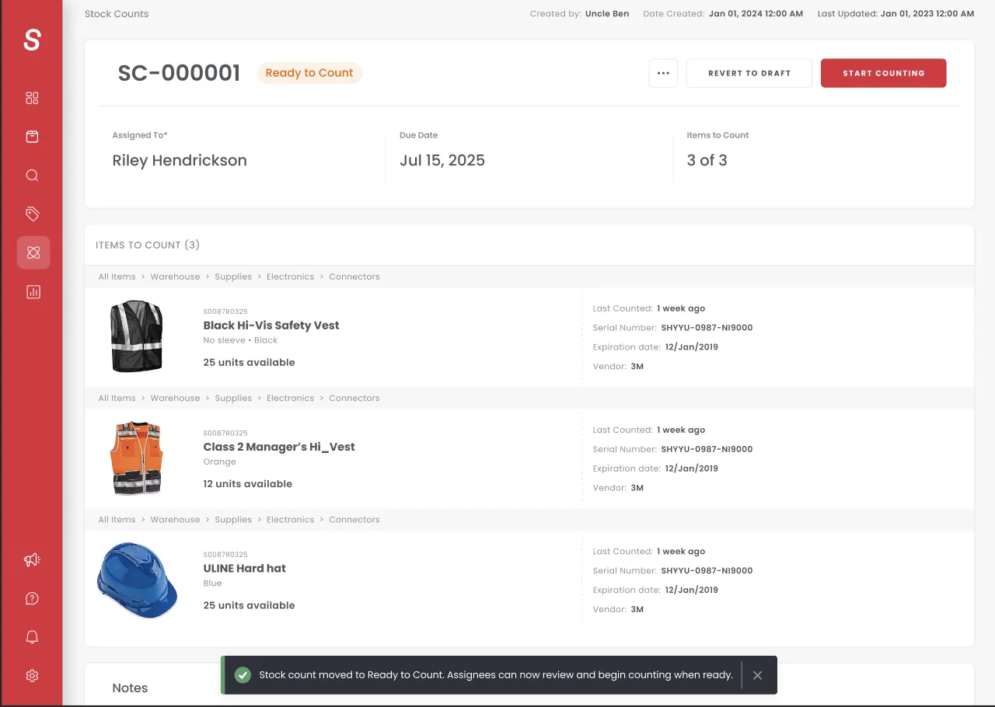Click Date Created value Jan 01, 2024
Screen dimensions: 995x707
[x=756, y=14]
